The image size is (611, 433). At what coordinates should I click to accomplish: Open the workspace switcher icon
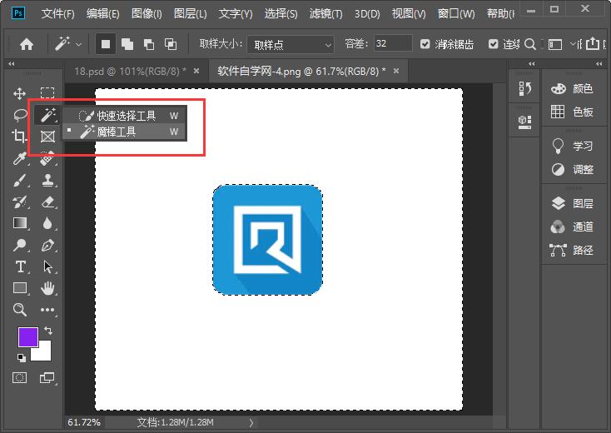pos(555,44)
